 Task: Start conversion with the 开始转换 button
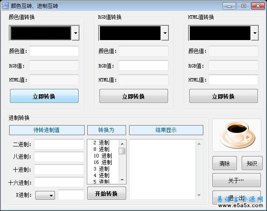point(106,194)
